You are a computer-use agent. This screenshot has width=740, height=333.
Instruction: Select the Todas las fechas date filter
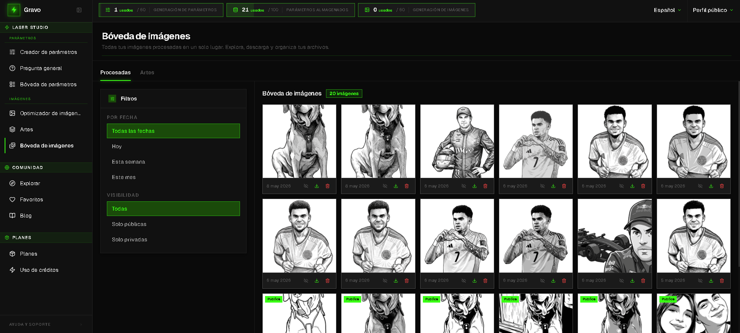173,131
